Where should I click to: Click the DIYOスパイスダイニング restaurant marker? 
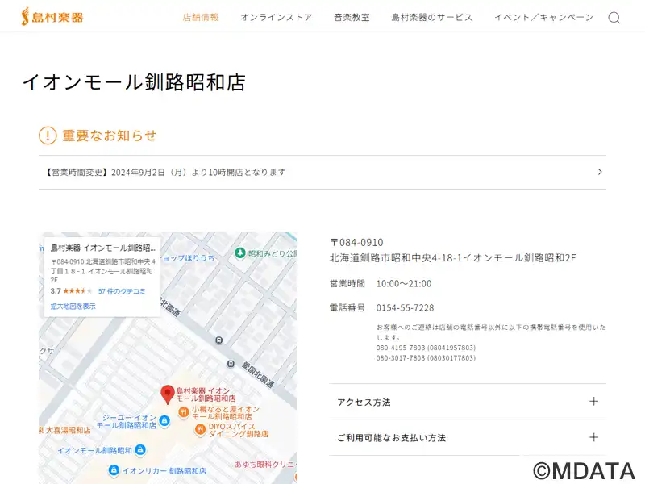tap(200, 430)
